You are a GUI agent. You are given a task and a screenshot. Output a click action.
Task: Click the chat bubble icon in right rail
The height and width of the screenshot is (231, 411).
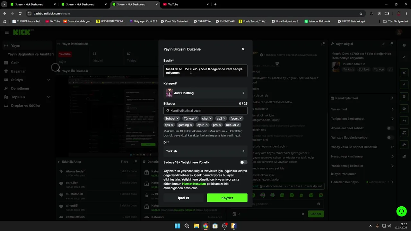(404, 109)
